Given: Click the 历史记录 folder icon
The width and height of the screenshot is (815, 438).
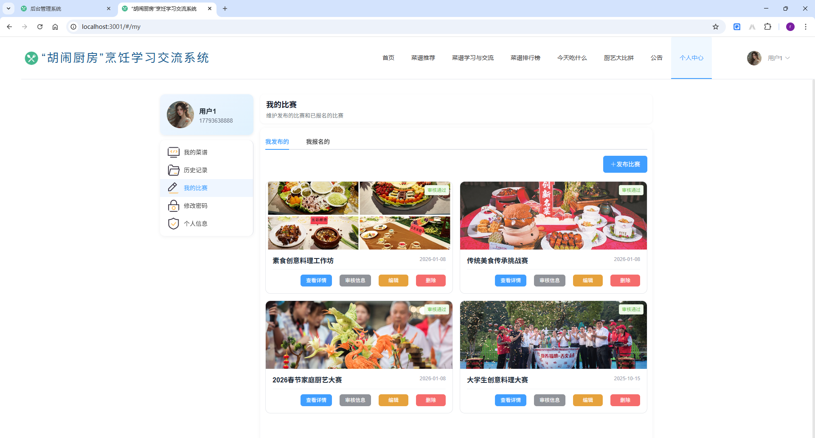Looking at the screenshot, I should click(174, 170).
